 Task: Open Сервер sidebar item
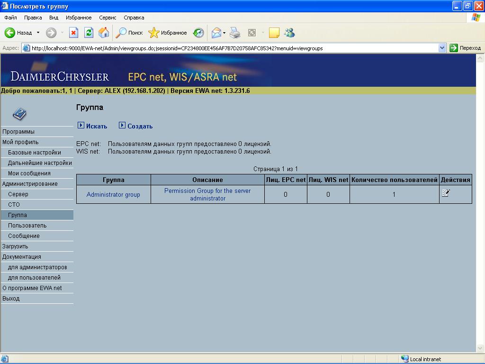[x=37, y=194]
